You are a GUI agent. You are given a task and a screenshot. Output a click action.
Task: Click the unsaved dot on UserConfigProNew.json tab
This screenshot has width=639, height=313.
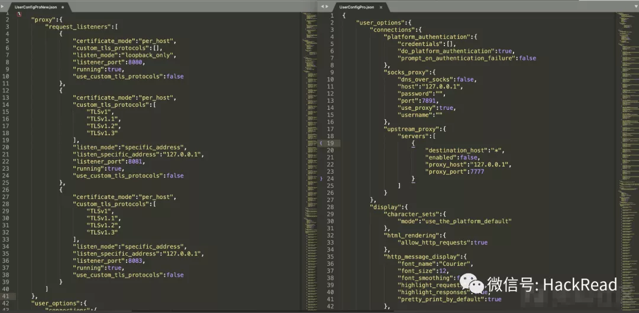pos(62,7)
